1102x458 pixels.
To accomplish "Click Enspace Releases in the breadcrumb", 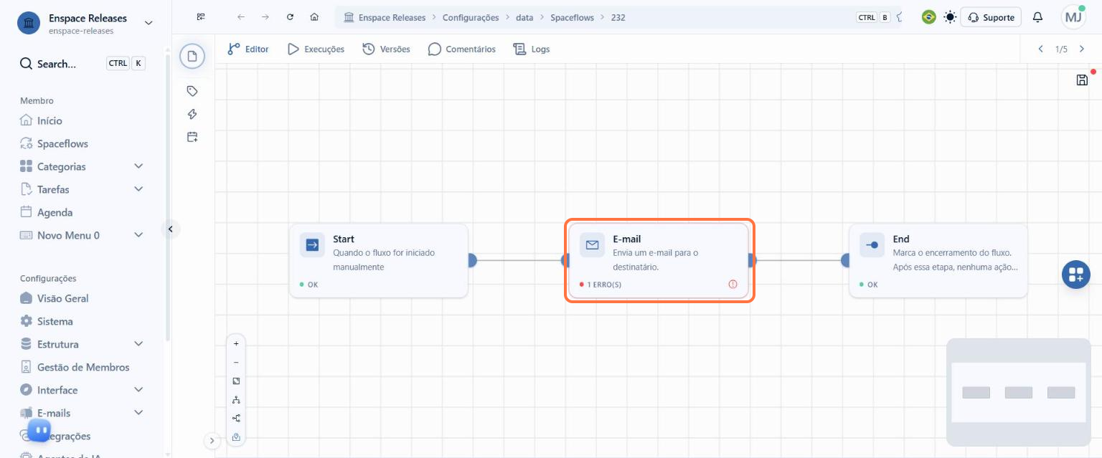I will pos(392,17).
